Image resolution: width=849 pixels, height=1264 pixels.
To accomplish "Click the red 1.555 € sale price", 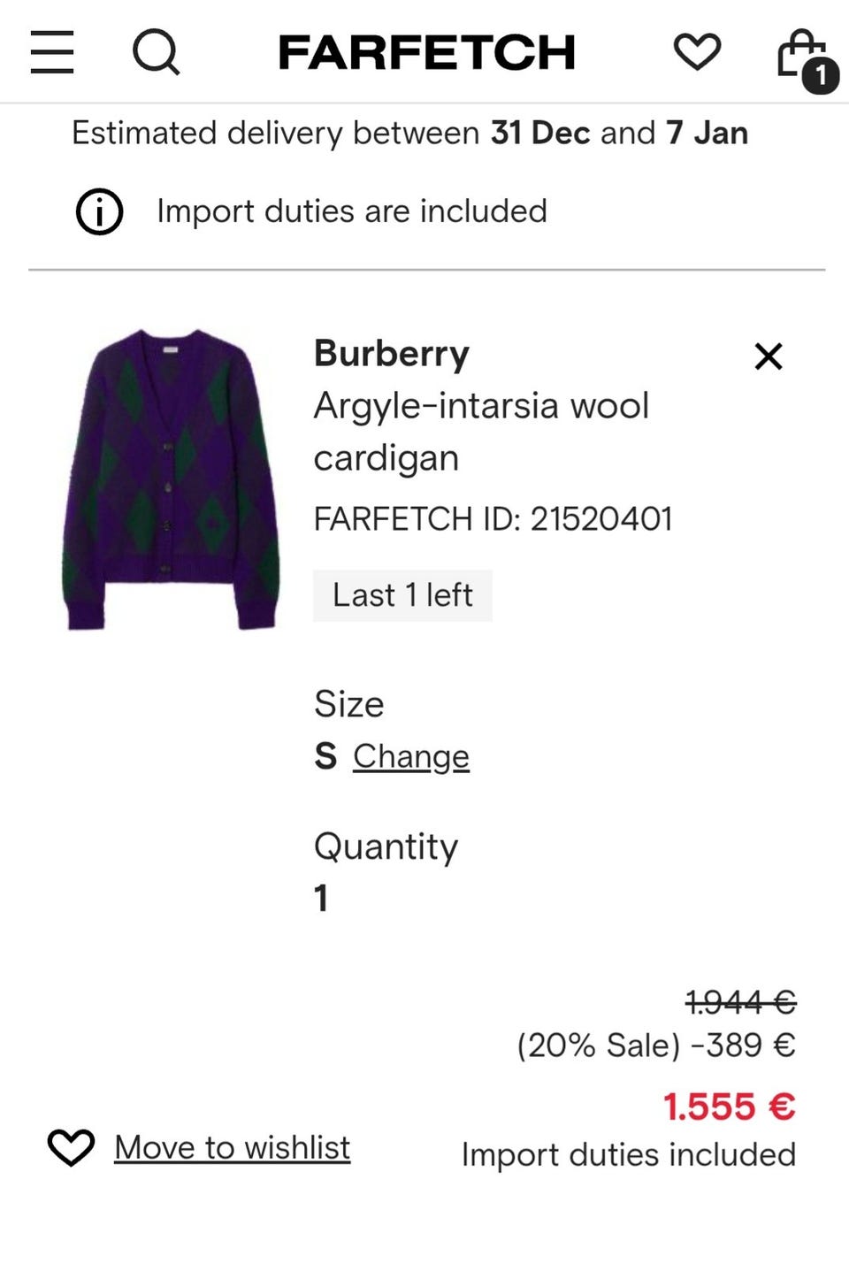I will click(729, 1107).
